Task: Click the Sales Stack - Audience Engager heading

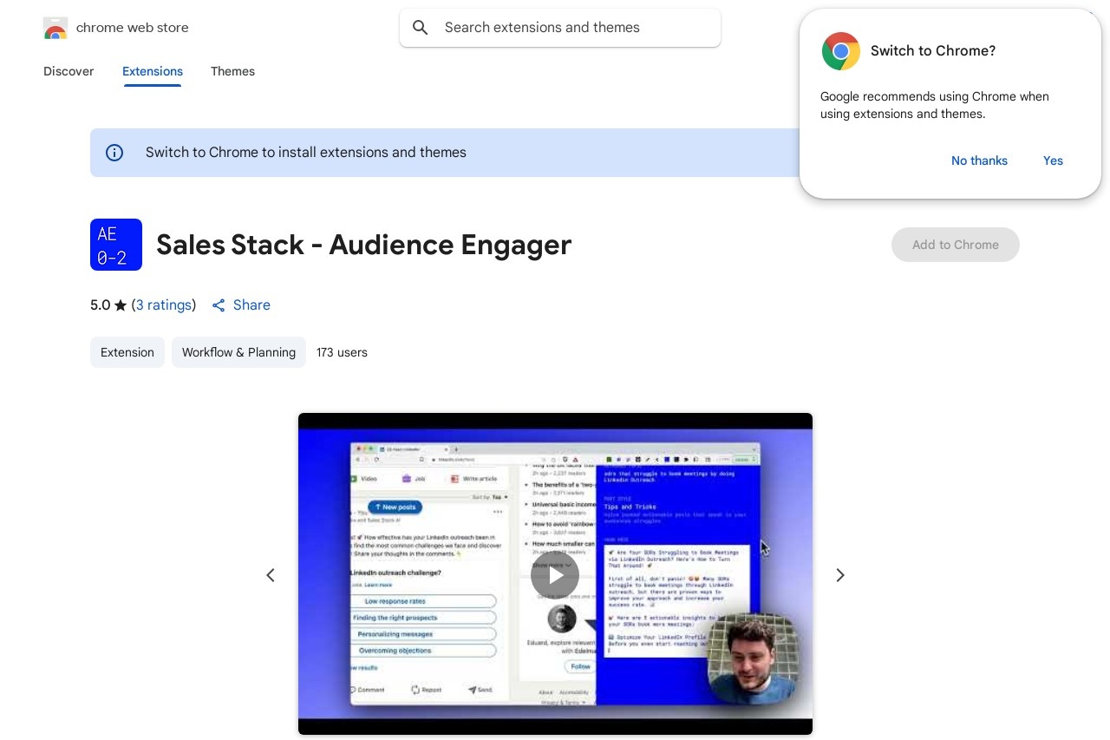Action: click(x=363, y=245)
